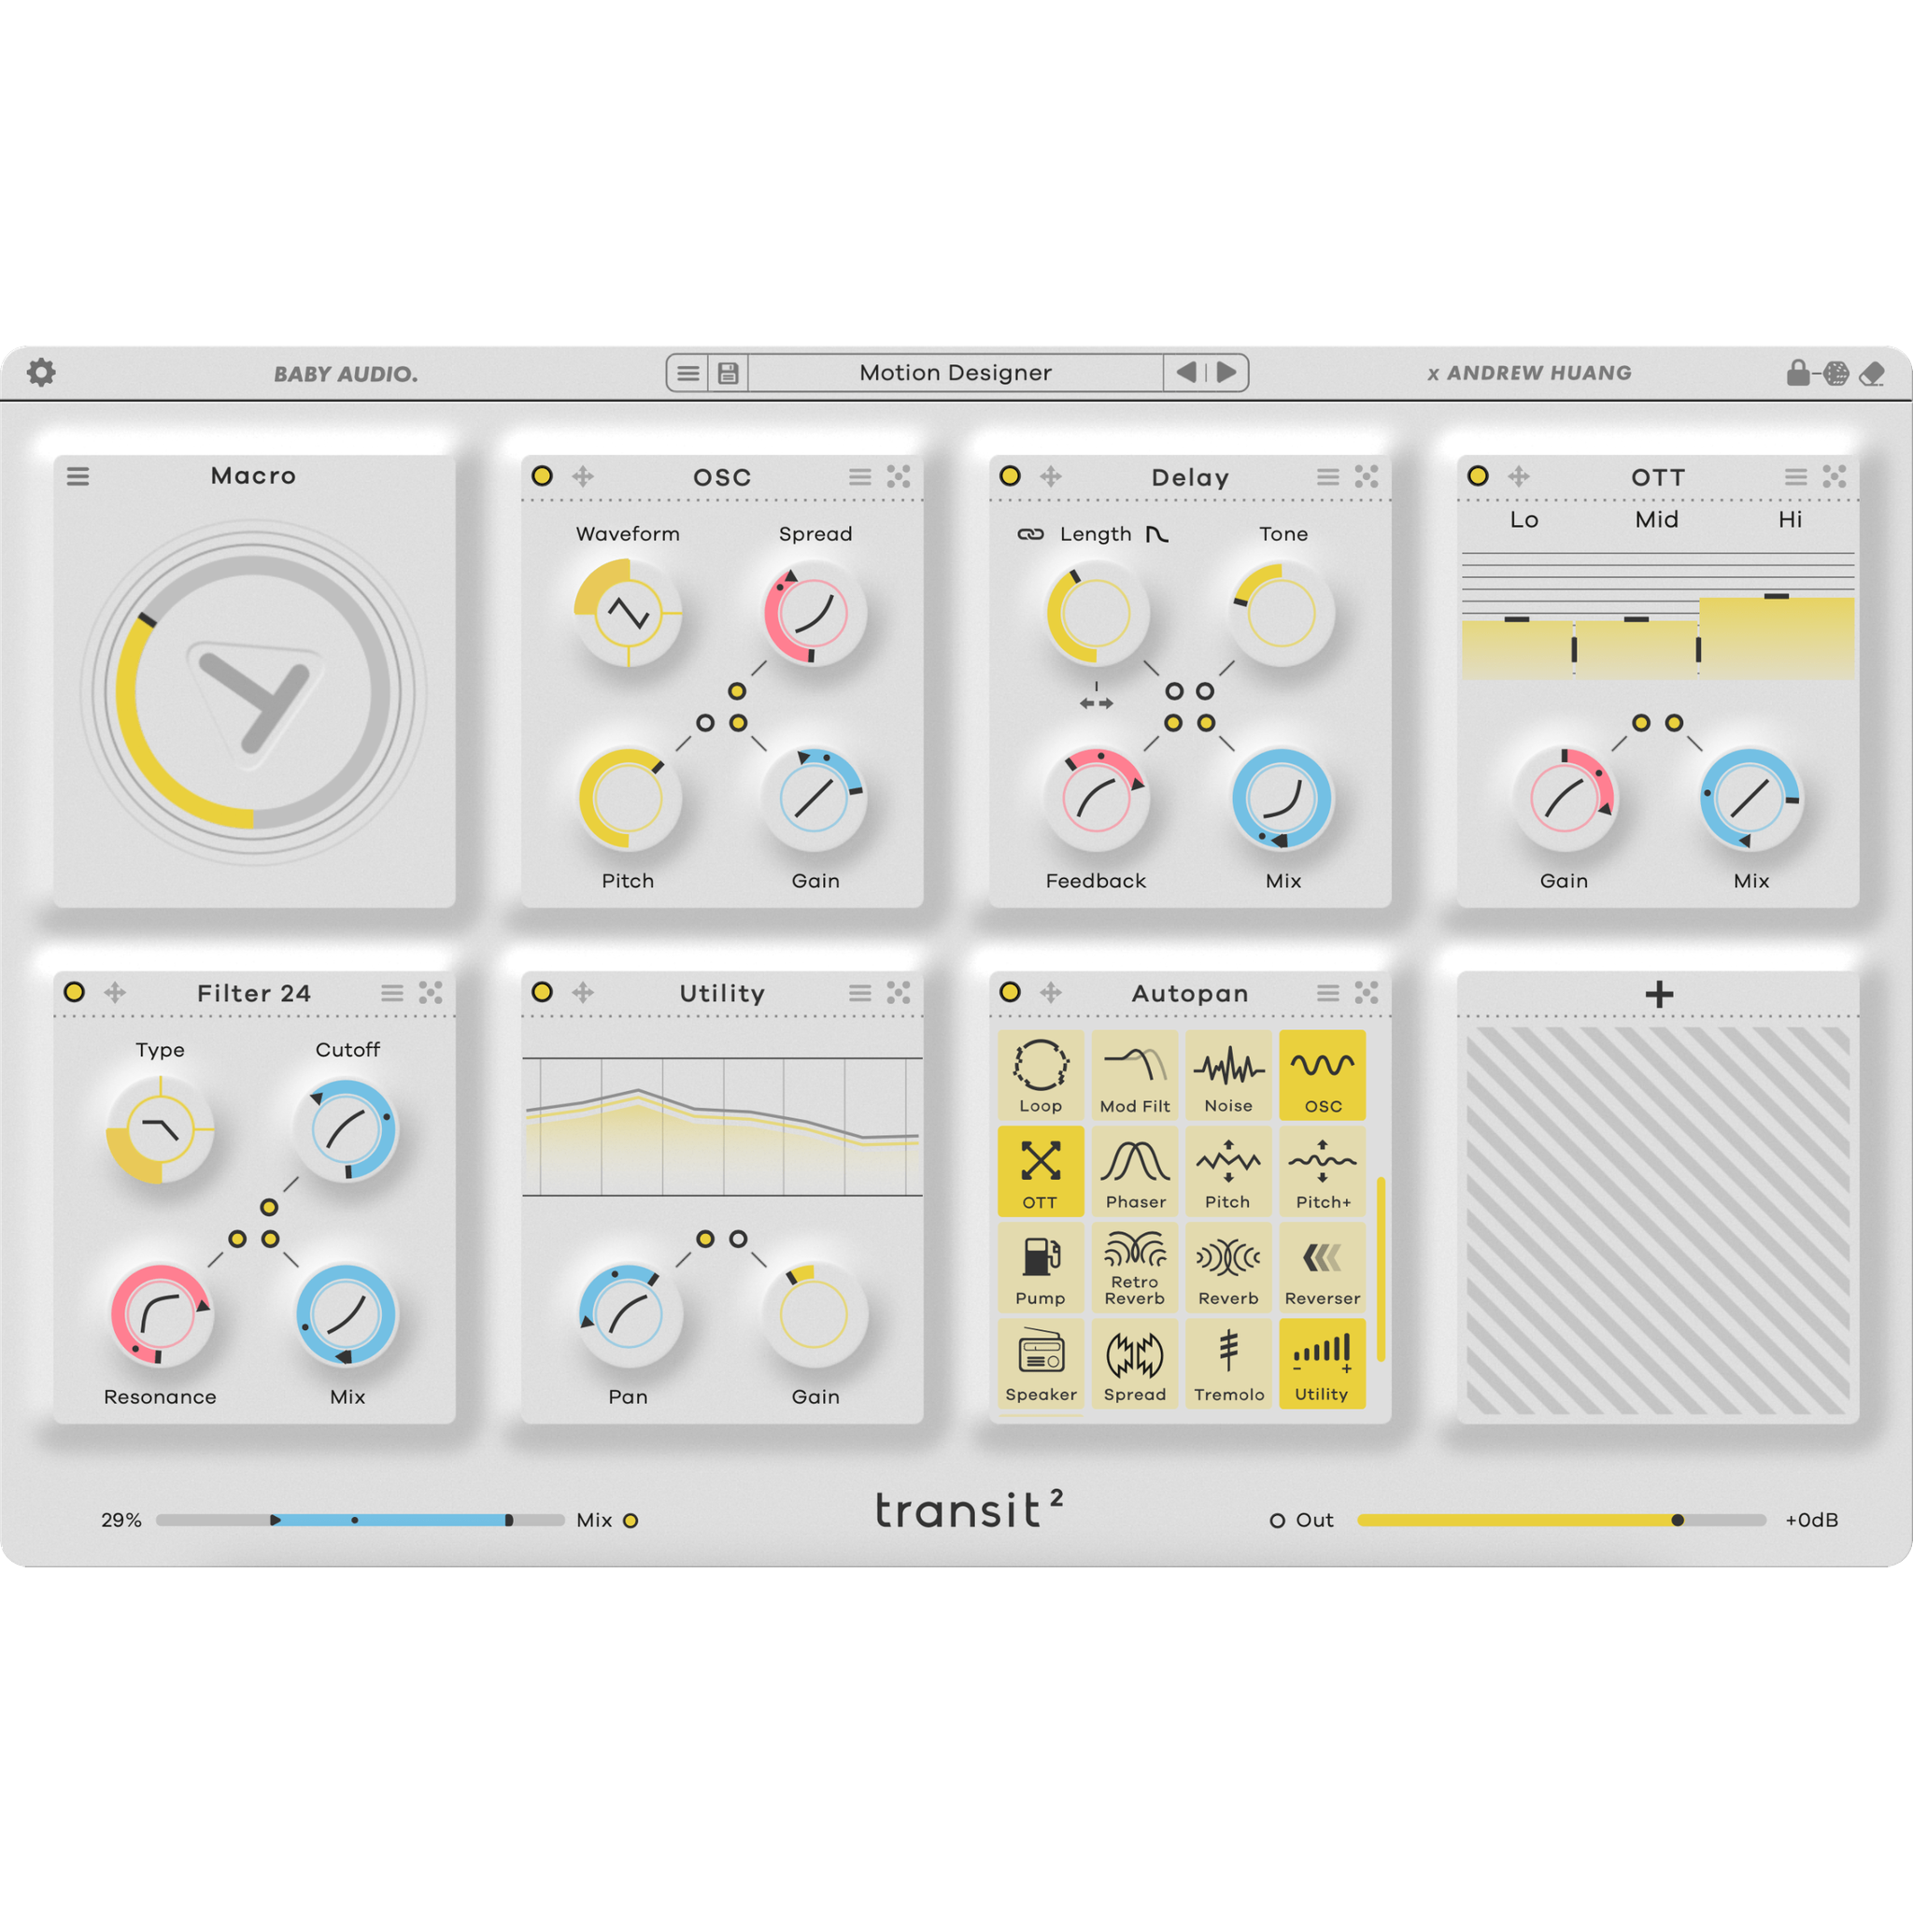The width and height of the screenshot is (1913, 1913).
Task: Toggle the Filter 24 module on/off
Action: tap(75, 992)
